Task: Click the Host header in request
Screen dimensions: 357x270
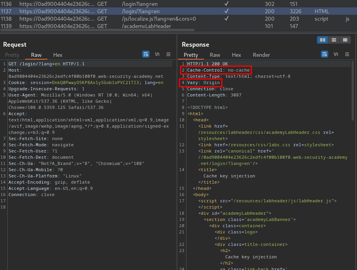Action: coord(86,73)
